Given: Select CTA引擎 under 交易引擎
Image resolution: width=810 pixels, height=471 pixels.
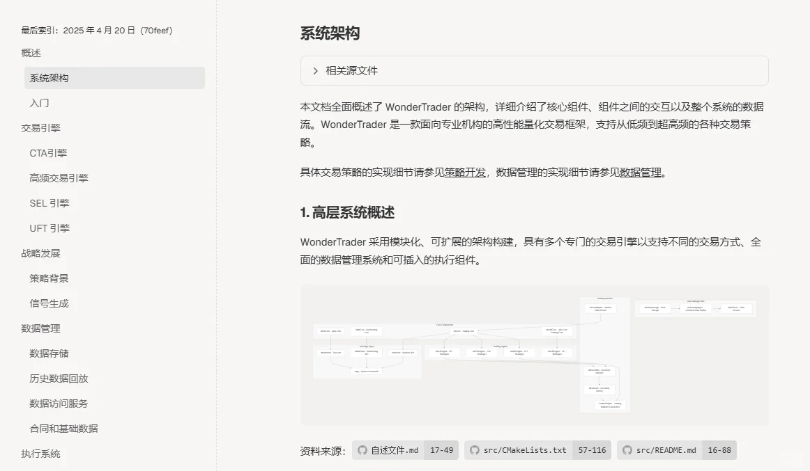Looking at the screenshot, I should click(x=47, y=152).
